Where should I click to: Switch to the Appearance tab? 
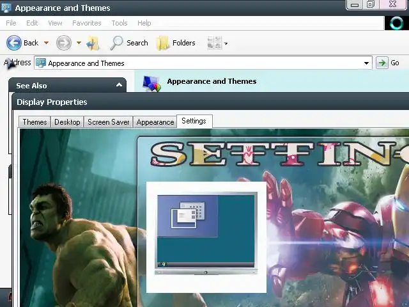pyautogui.click(x=155, y=122)
